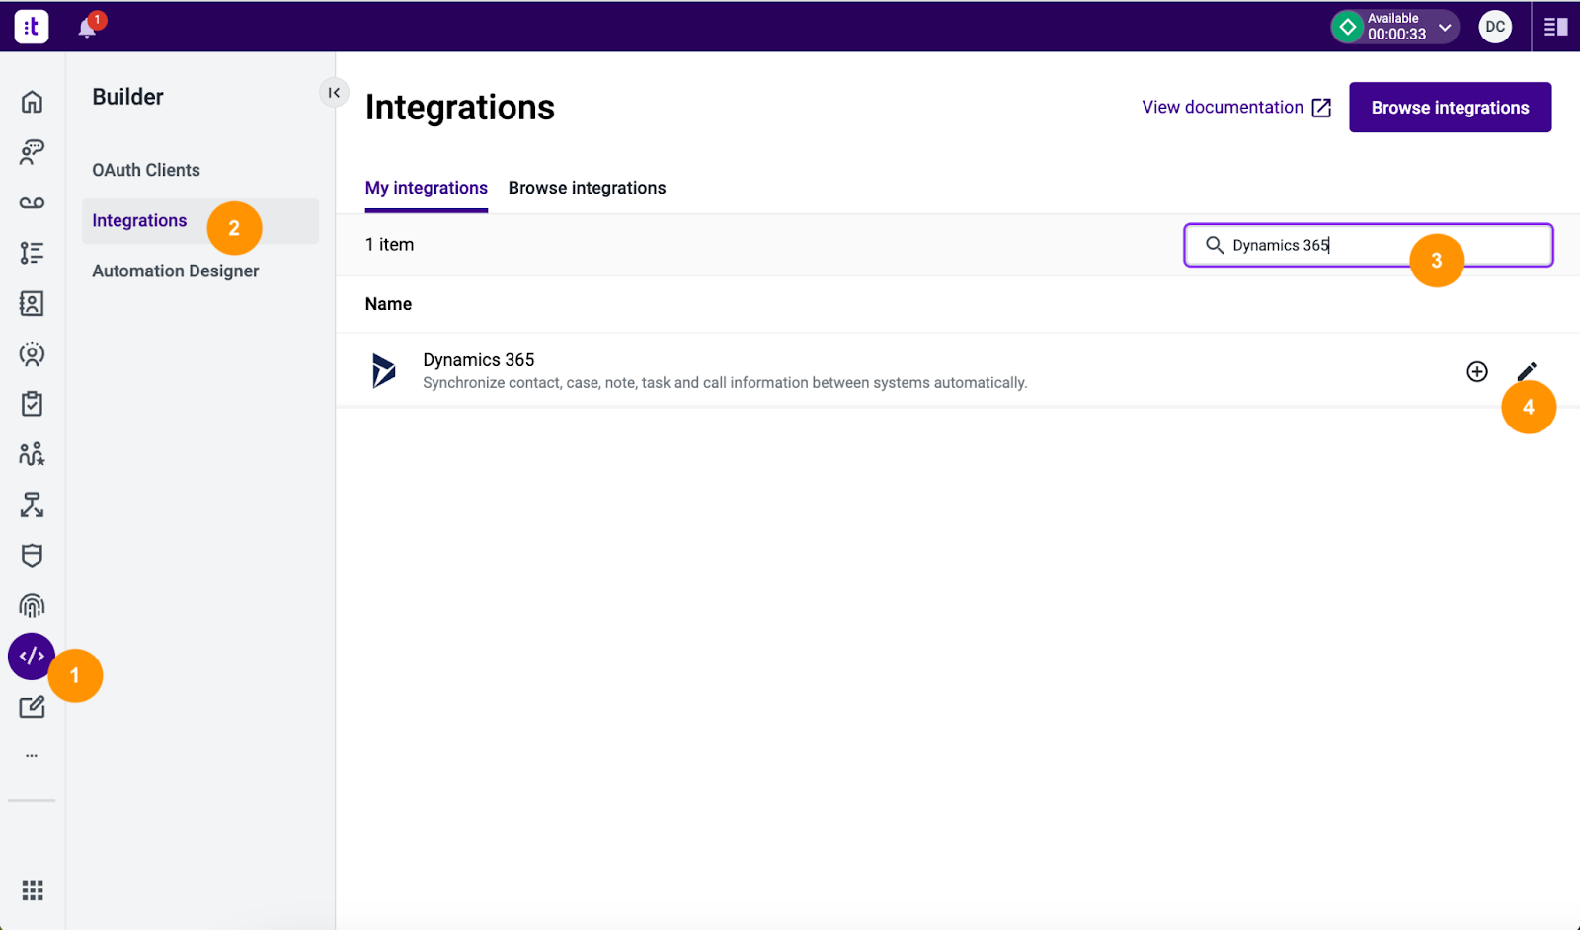Open OAuth Clients in Builder menu
This screenshot has width=1580, height=930.
pos(146,170)
